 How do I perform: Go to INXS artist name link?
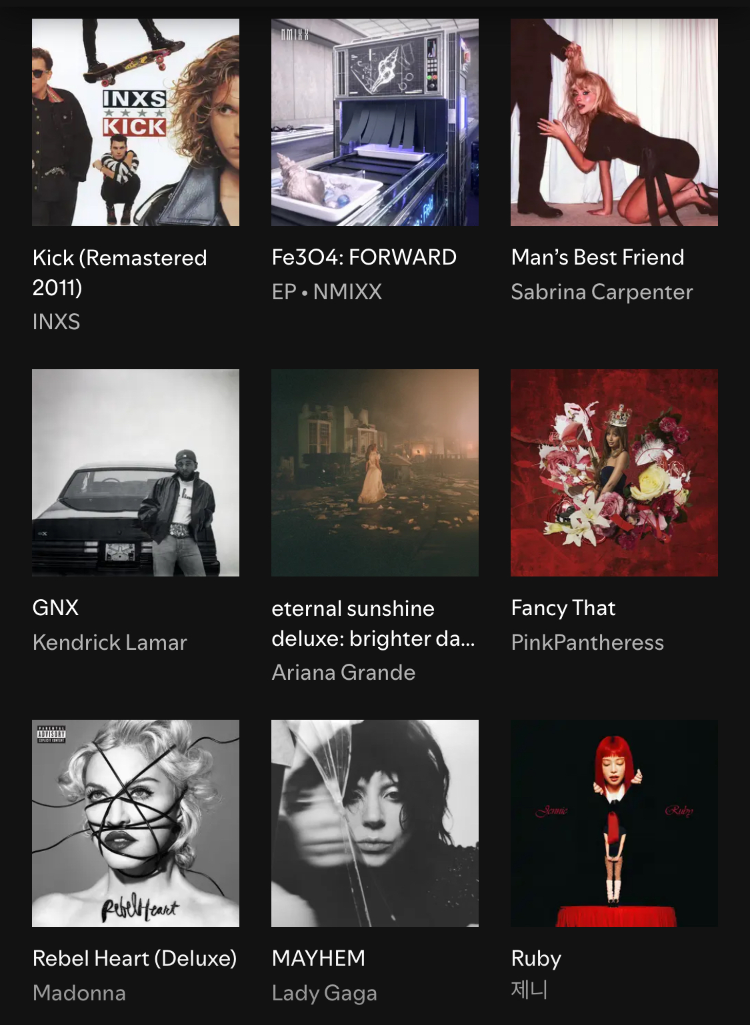(56, 322)
